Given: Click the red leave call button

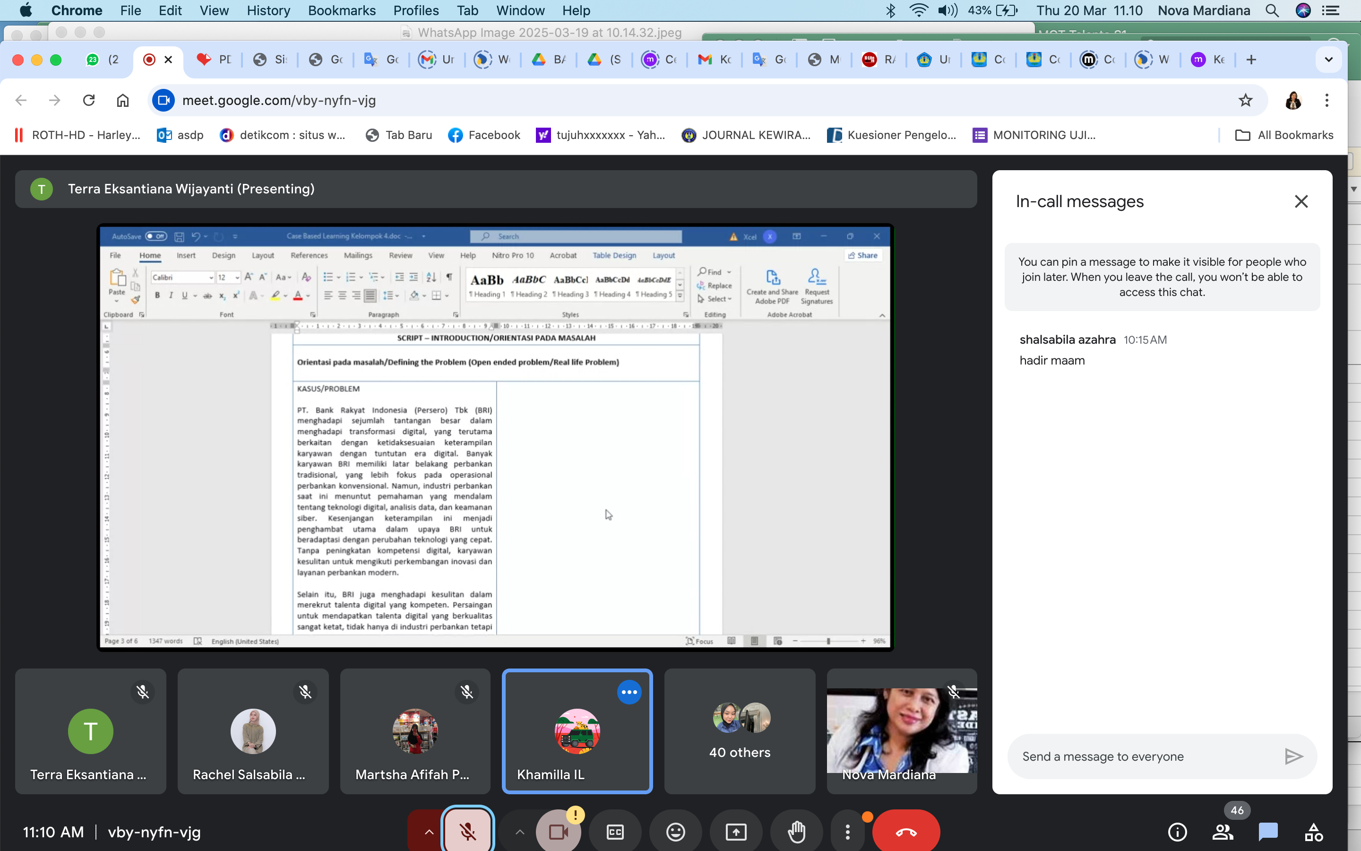Looking at the screenshot, I should tap(905, 832).
